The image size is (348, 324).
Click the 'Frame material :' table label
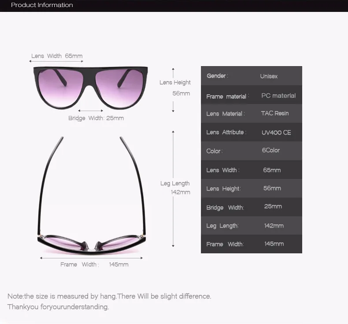[228, 97]
